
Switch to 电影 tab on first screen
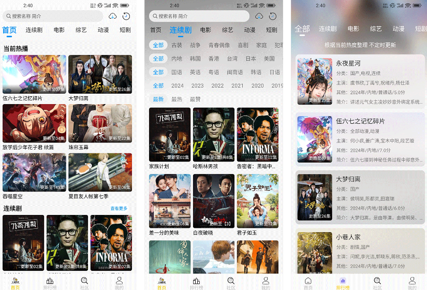click(59, 30)
